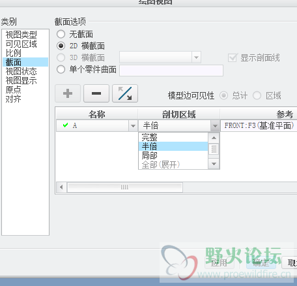Select the 2D 横截面 radio button
297x286 pixels.
click(61, 46)
